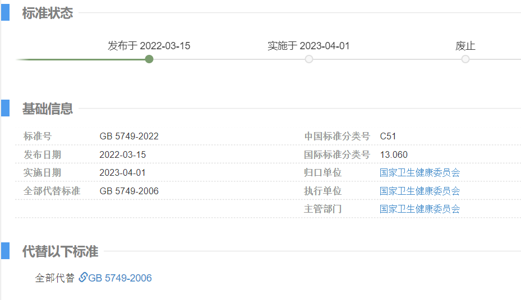Click the 实施于 2023-04-01 timeline label
The width and height of the screenshot is (521, 300).
point(308,46)
